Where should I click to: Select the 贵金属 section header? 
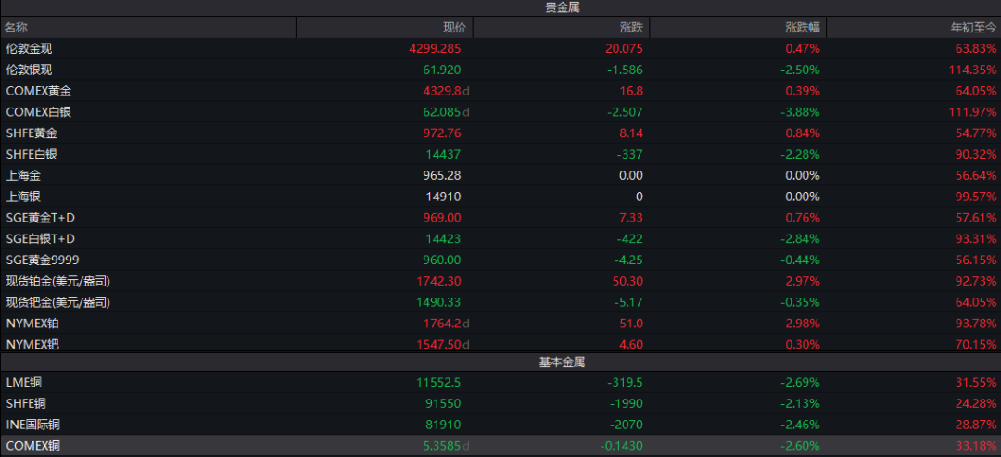point(562,7)
